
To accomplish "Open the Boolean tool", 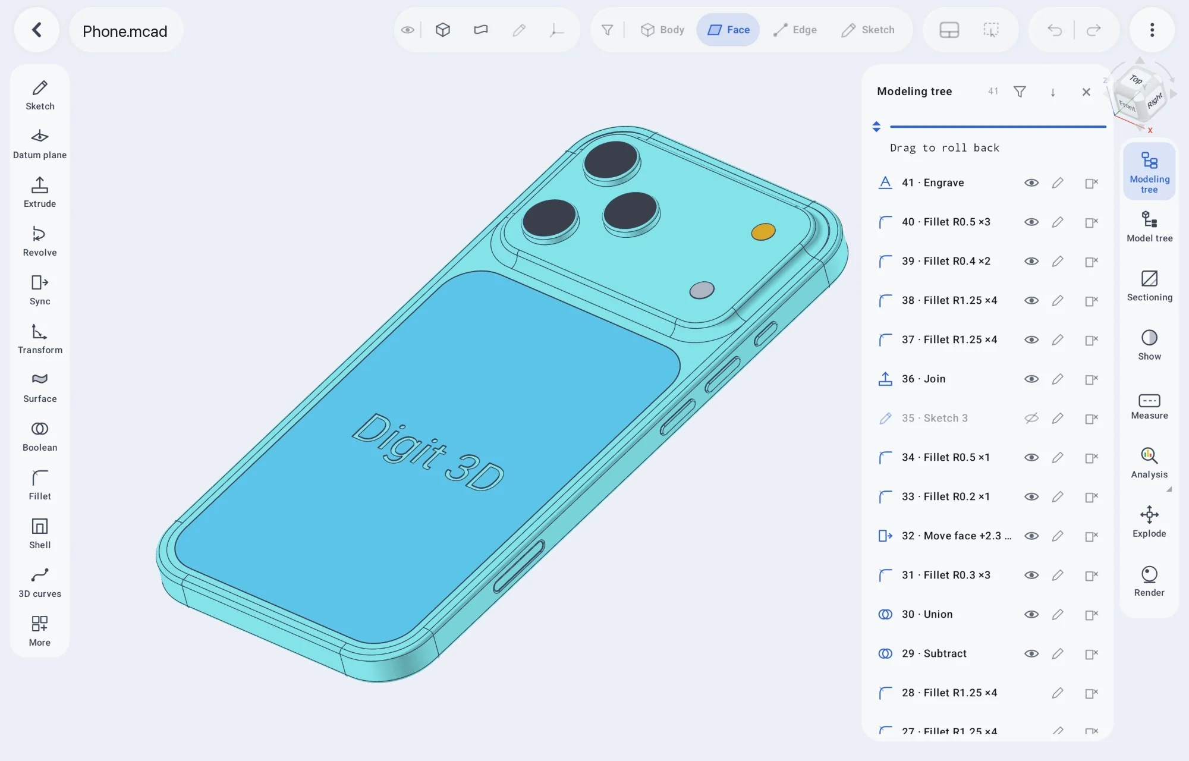I will (40, 436).
